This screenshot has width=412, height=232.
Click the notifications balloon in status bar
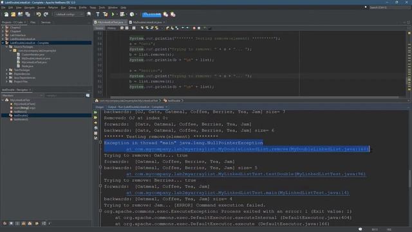pos(360,229)
